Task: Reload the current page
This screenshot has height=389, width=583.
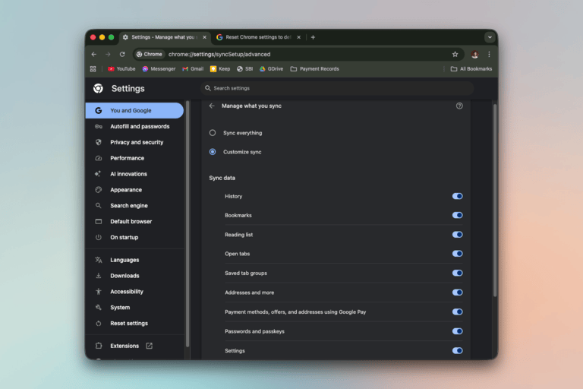Action: point(122,55)
